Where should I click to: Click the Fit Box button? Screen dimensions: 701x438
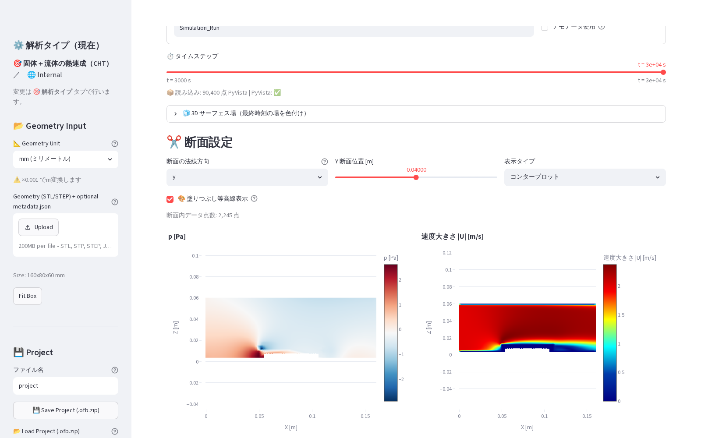[x=28, y=296]
